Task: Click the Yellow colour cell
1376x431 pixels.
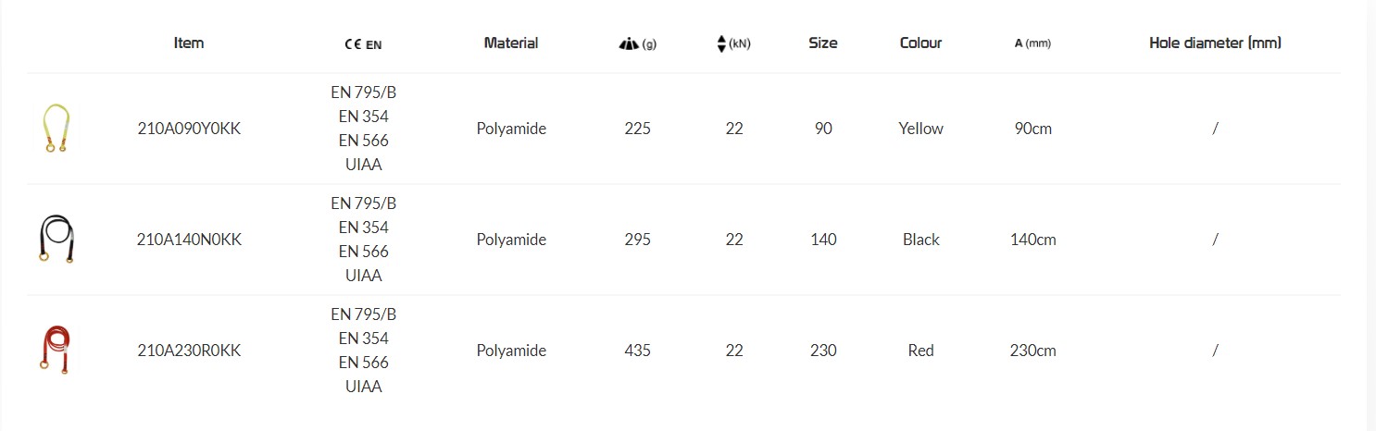Action: [920, 129]
